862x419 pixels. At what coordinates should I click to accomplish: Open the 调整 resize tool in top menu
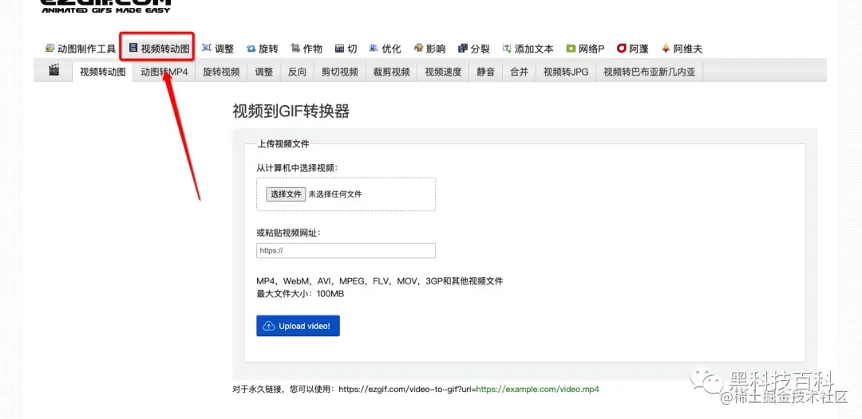coord(218,49)
